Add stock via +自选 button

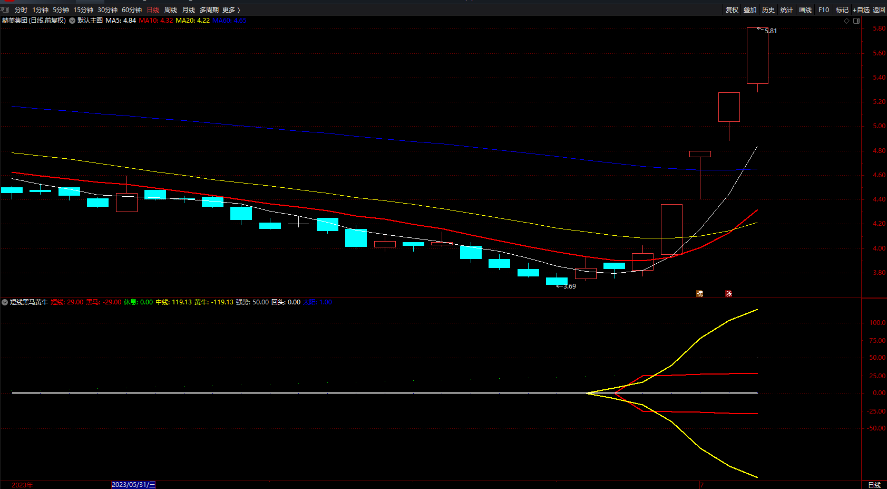pyautogui.click(x=861, y=10)
